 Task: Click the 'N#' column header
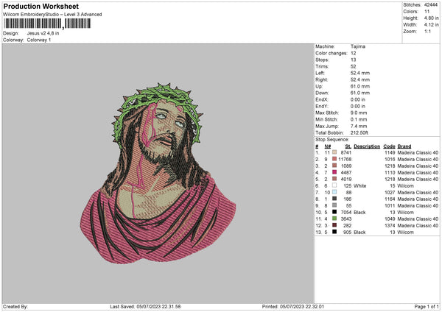(x=328, y=146)
